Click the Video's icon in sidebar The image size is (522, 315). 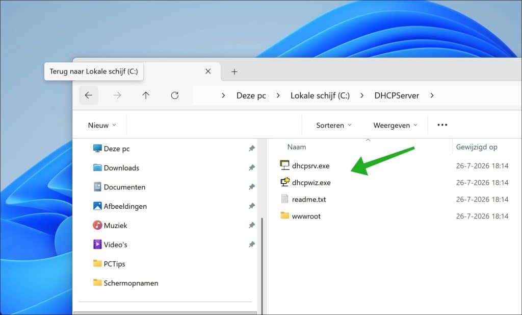tap(97, 245)
